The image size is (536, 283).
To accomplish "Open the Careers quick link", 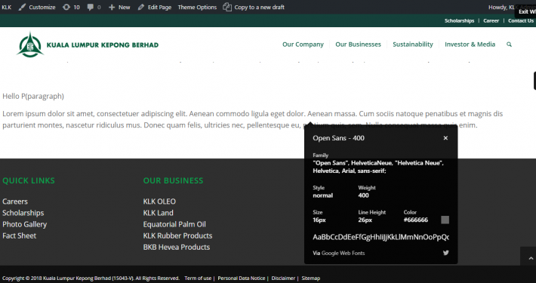I will pos(15,201).
